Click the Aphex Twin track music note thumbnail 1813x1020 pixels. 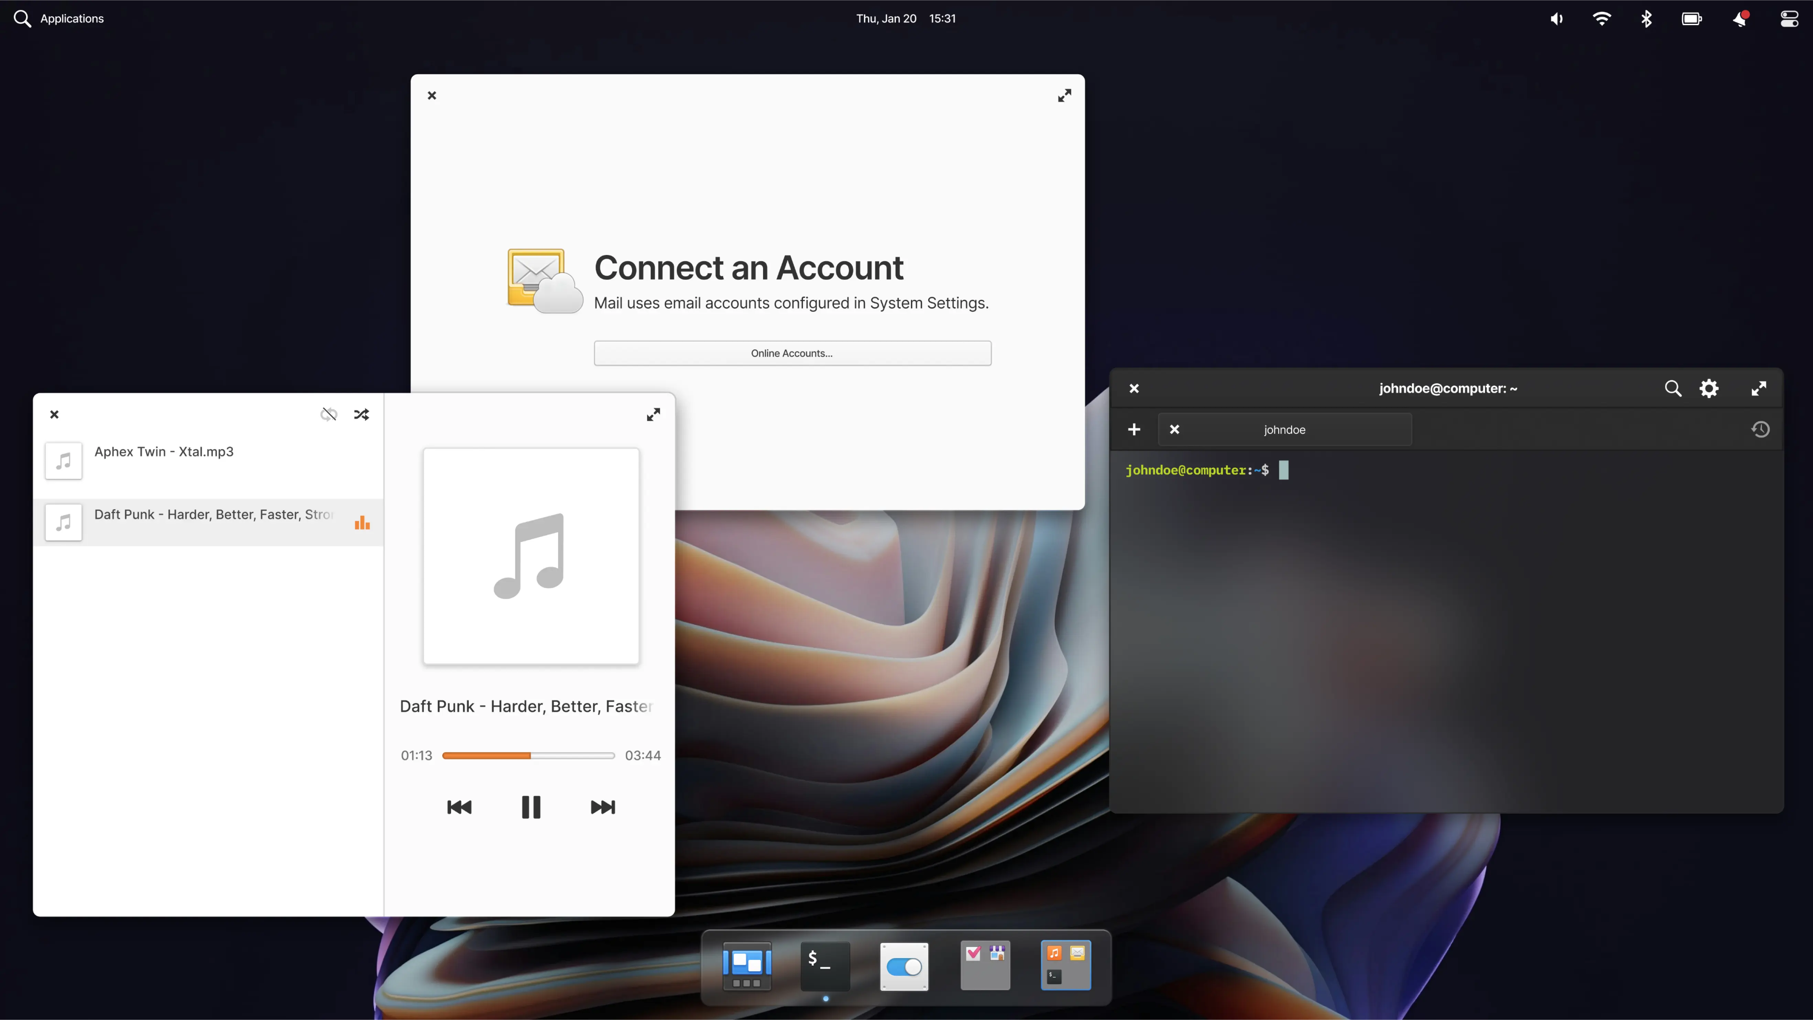tap(63, 460)
